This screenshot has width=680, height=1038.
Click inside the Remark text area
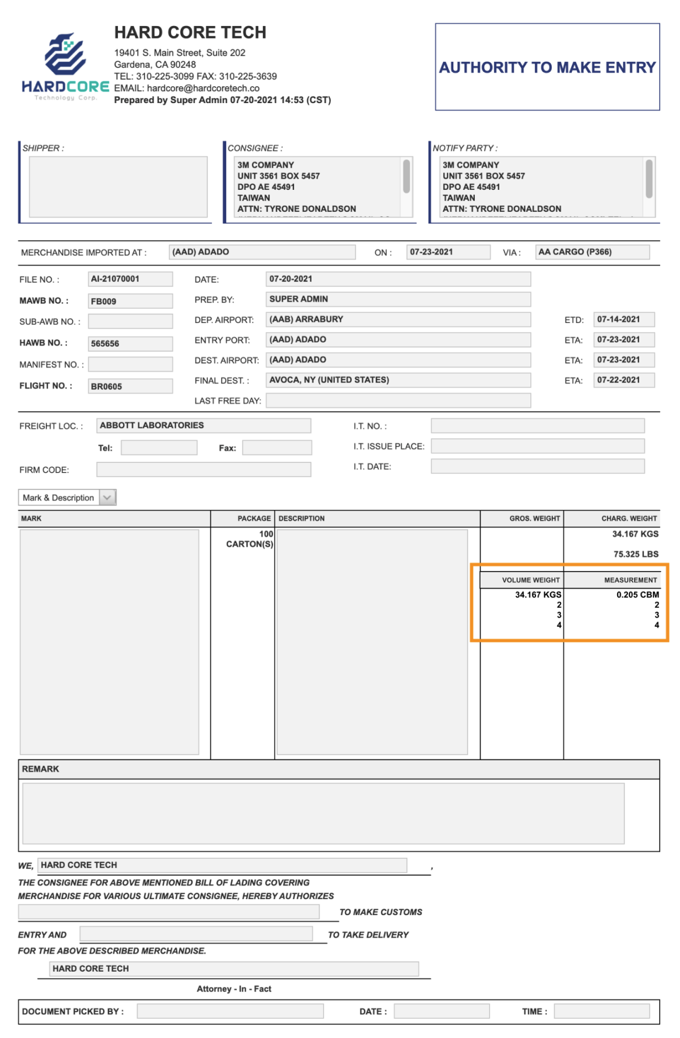click(323, 813)
